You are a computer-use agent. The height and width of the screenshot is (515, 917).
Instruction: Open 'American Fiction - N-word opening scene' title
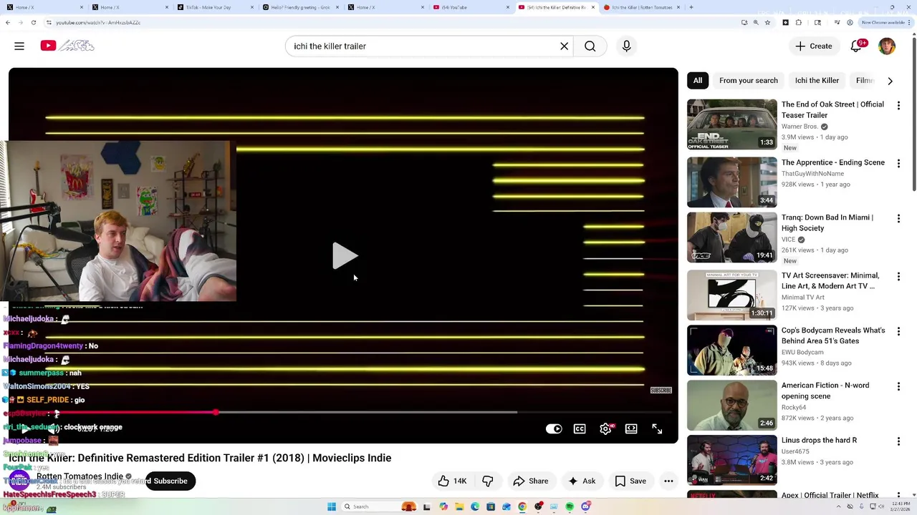pos(825,391)
